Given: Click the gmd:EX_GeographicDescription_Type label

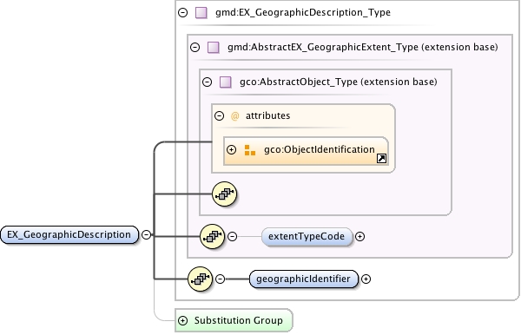Looking at the screenshot, I should coord(303,13).
